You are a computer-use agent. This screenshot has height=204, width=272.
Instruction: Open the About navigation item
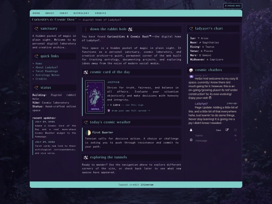point(49,13)
